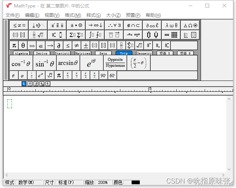This screenshot has width=236, height=188.
Task: Select the left-aligned tab stop button
Action: pyautogui.click(x=24, y=84)
